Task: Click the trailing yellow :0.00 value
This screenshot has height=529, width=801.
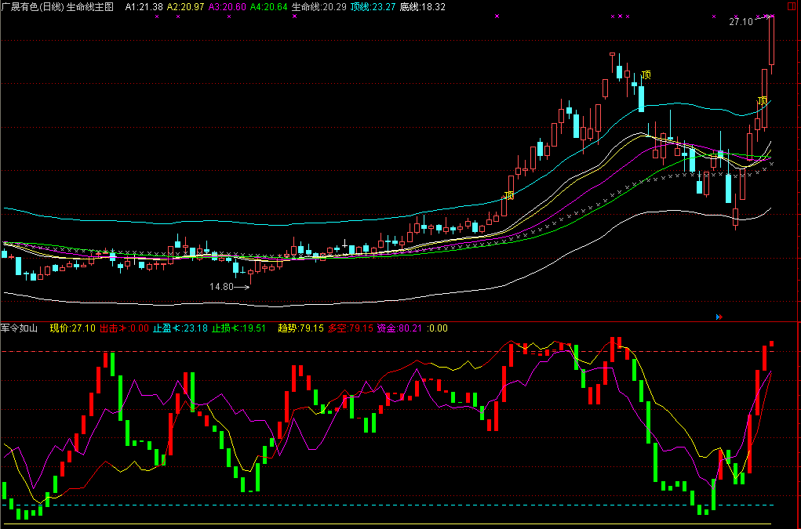Action: [437, 328]
